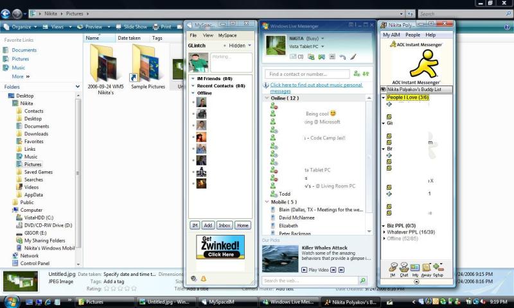The width and height of the screenshot is (514, 308).
Task: Click the AIM Away message icon
Action: coord(426,269)
